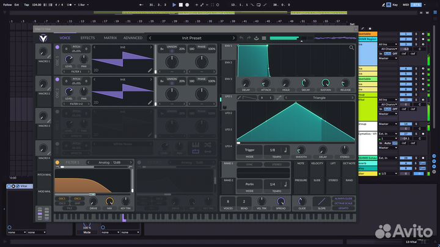Click the magnifier icon in envelope display
The width and height of the screenshot is (440, 247).
(x=351, y=48)
